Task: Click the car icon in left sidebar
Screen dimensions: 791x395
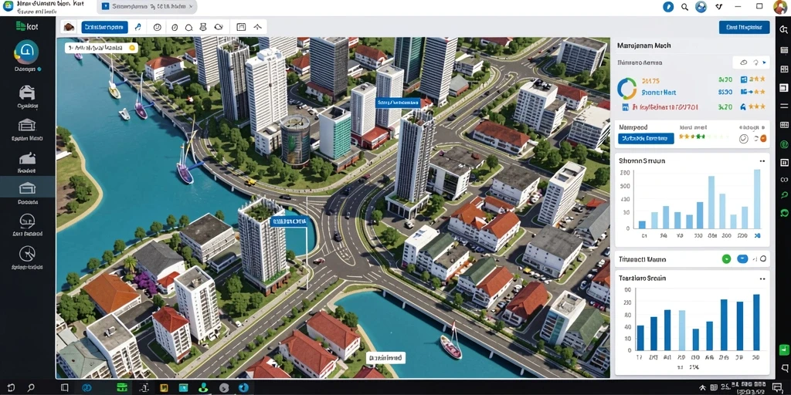Action: point(27,93)
